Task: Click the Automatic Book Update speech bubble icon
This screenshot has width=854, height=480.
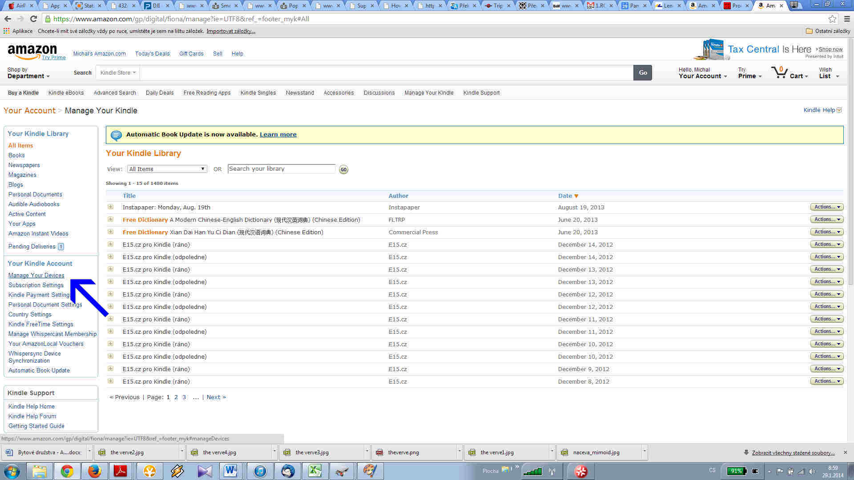Action: tap(116, 135)
